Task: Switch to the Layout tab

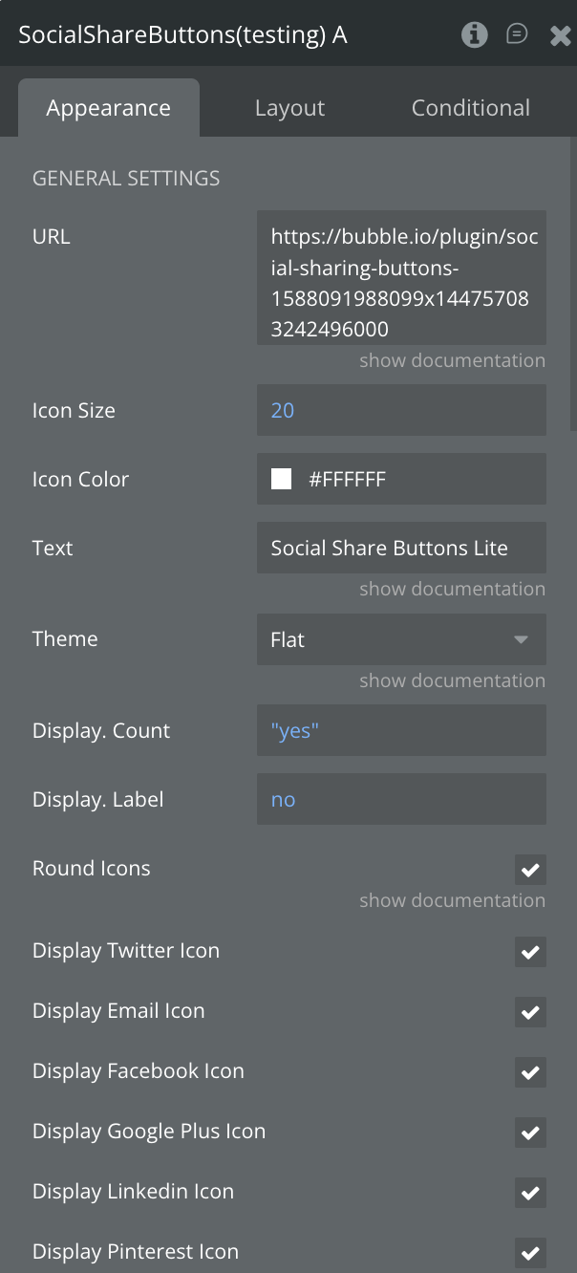Action: tap(289, 108)
